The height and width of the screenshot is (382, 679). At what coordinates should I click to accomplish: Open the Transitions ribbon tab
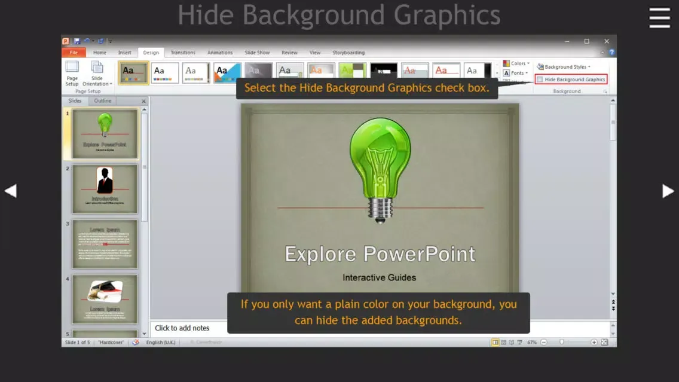point(183,53)
